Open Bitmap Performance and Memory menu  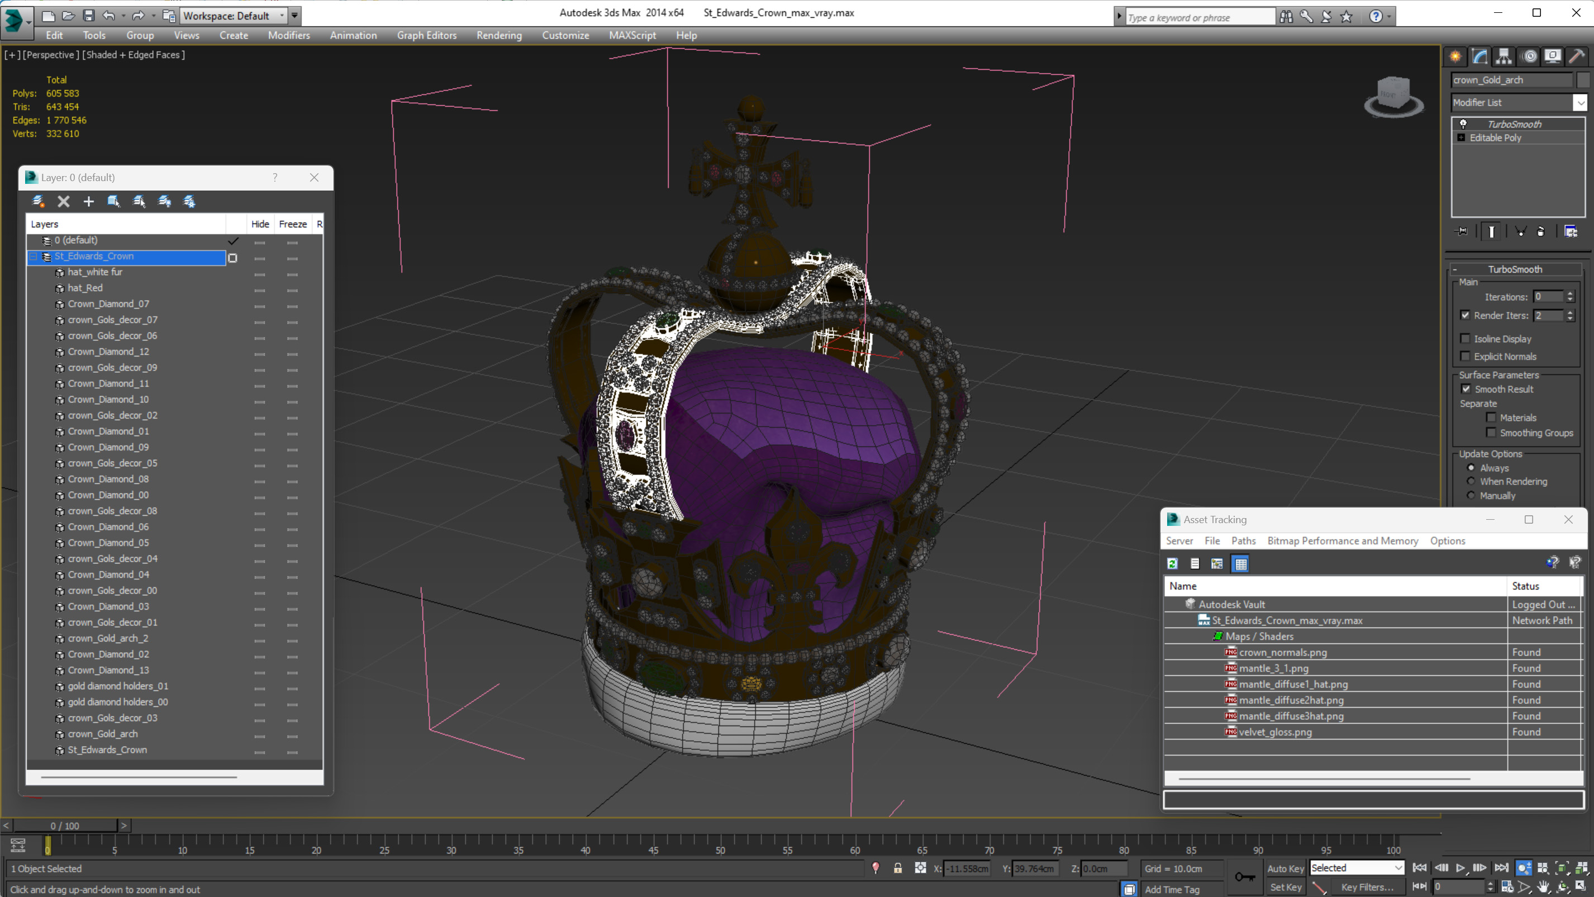point(1342,540)
